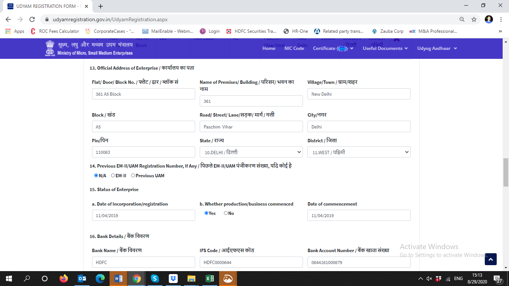Reload the page with browser refresh icon
This screenshot has width=509, height=286.
[32, 19]
